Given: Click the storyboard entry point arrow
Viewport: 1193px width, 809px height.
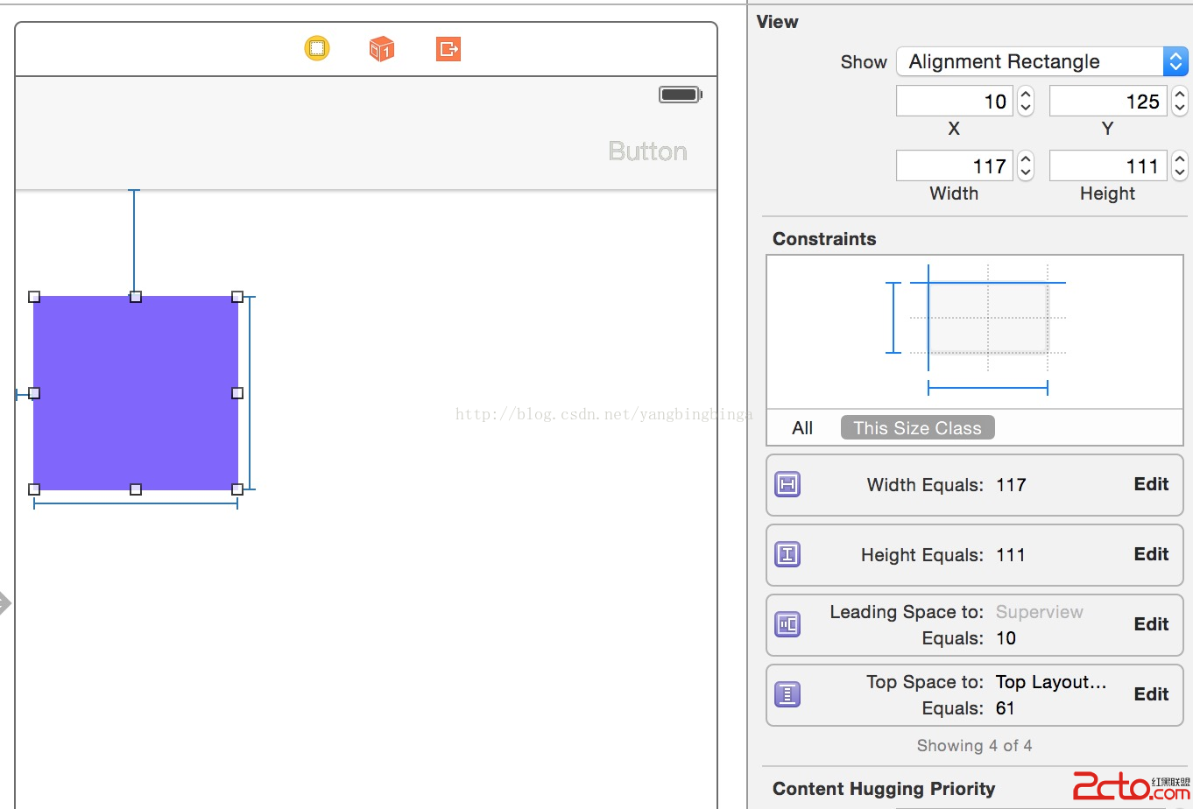Looking at the screenshot, I should pyautogui.click(x=5, y=602).
